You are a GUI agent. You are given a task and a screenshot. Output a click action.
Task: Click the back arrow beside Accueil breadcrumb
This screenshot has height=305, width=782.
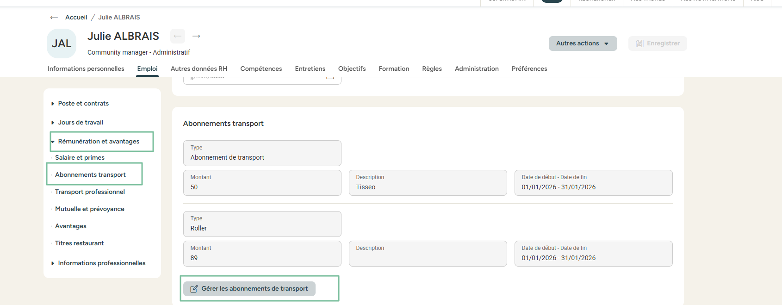54,18
